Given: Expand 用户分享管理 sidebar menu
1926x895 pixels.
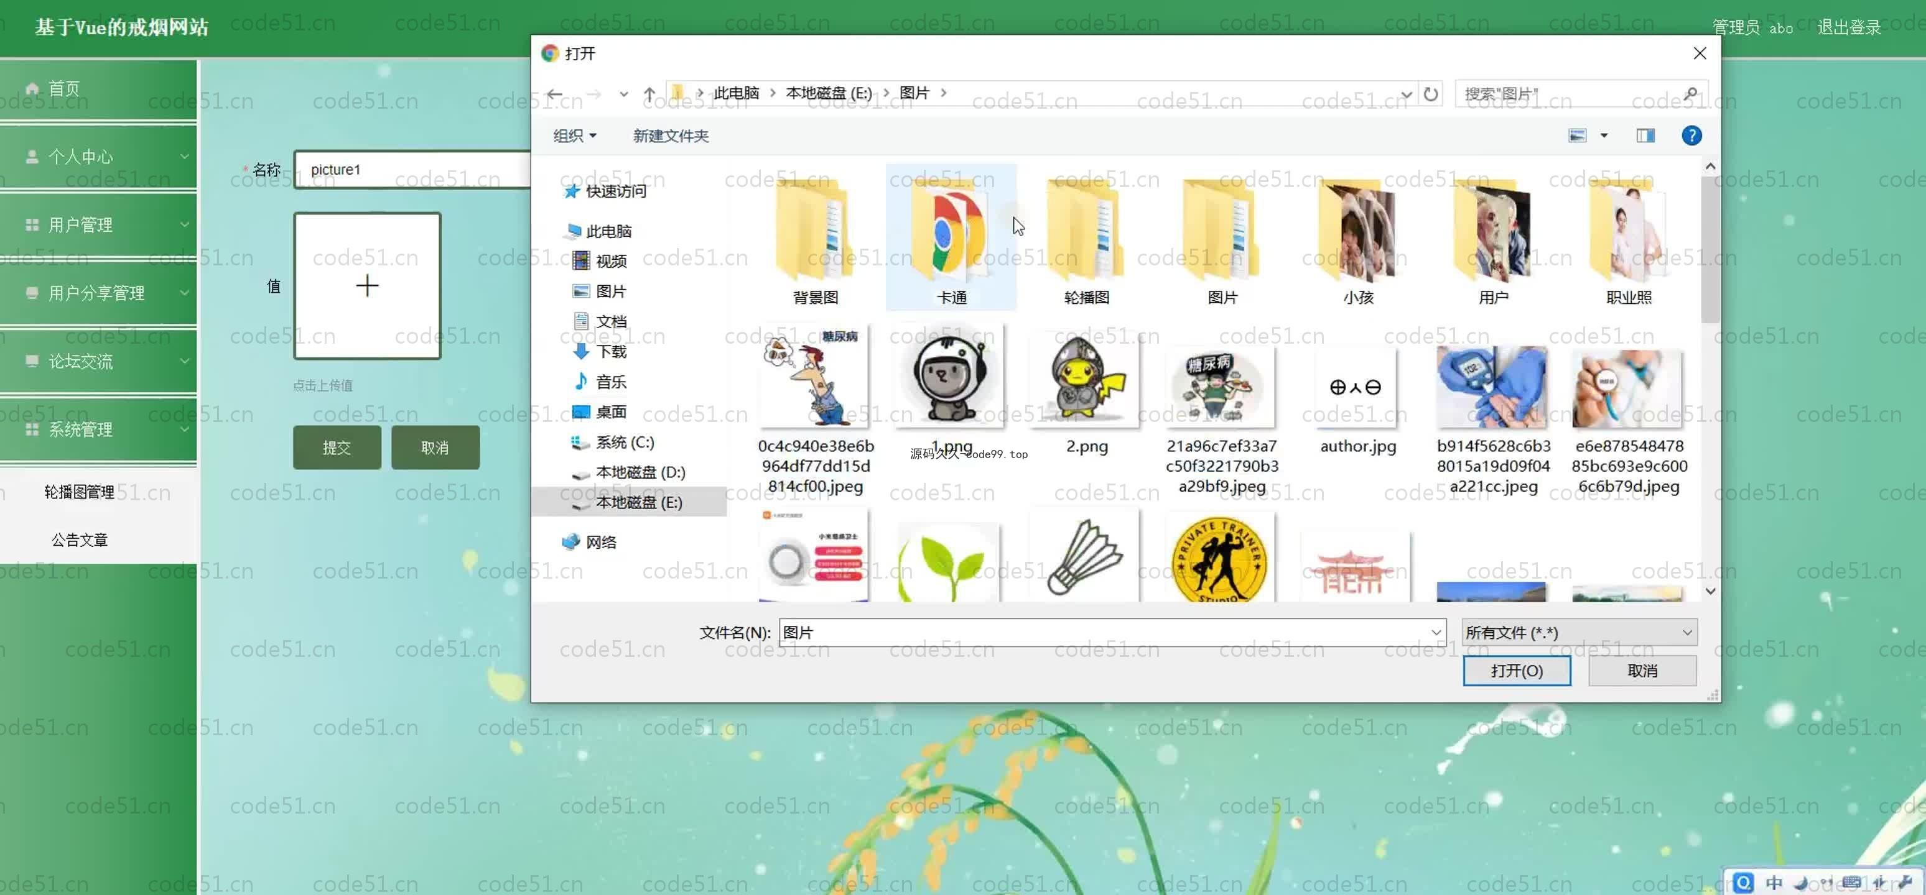Looking at the screenshot, I should pyautogui.click(x=98, y=293).
